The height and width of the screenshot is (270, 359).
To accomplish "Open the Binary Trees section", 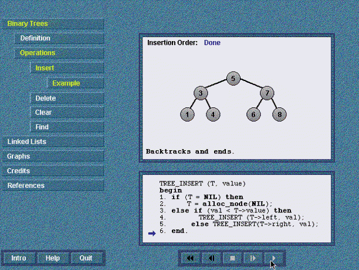I will pyautogui.click(x=53, y=23).
